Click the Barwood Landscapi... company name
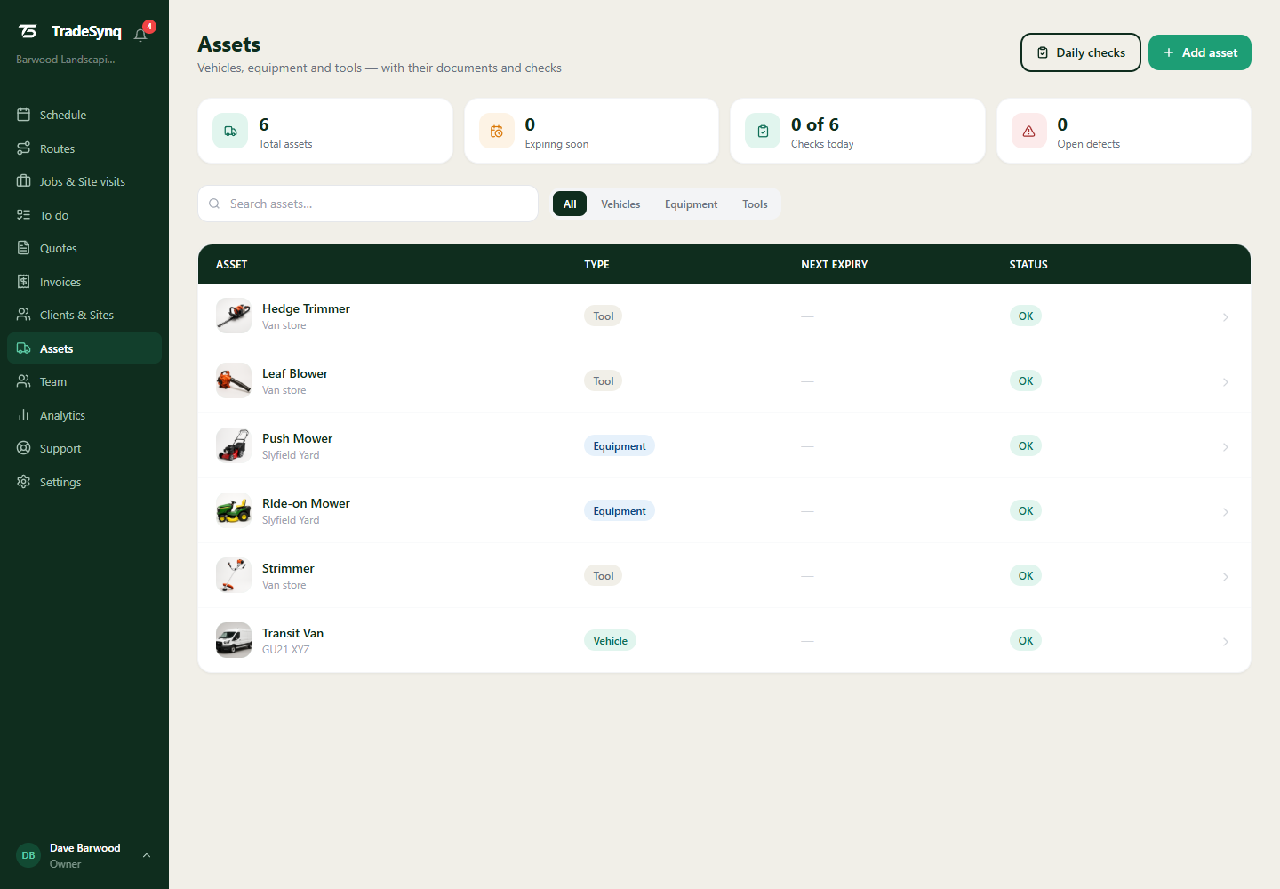 point(66,60)
